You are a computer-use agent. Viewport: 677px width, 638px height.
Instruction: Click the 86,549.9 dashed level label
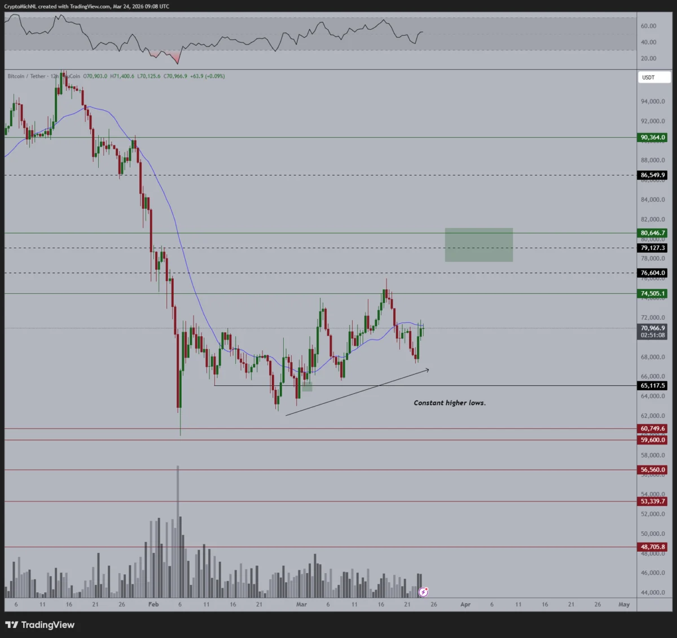653,175
